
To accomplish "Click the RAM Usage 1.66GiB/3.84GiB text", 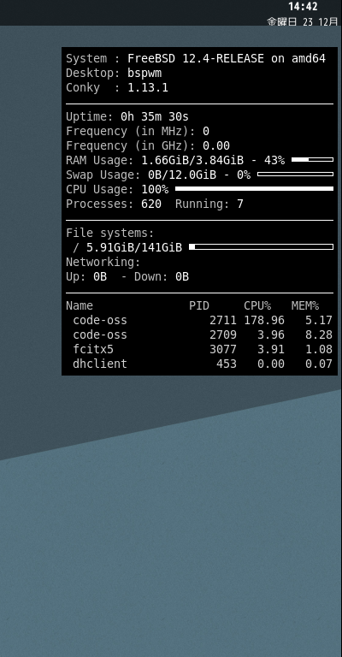I will 175,161.
